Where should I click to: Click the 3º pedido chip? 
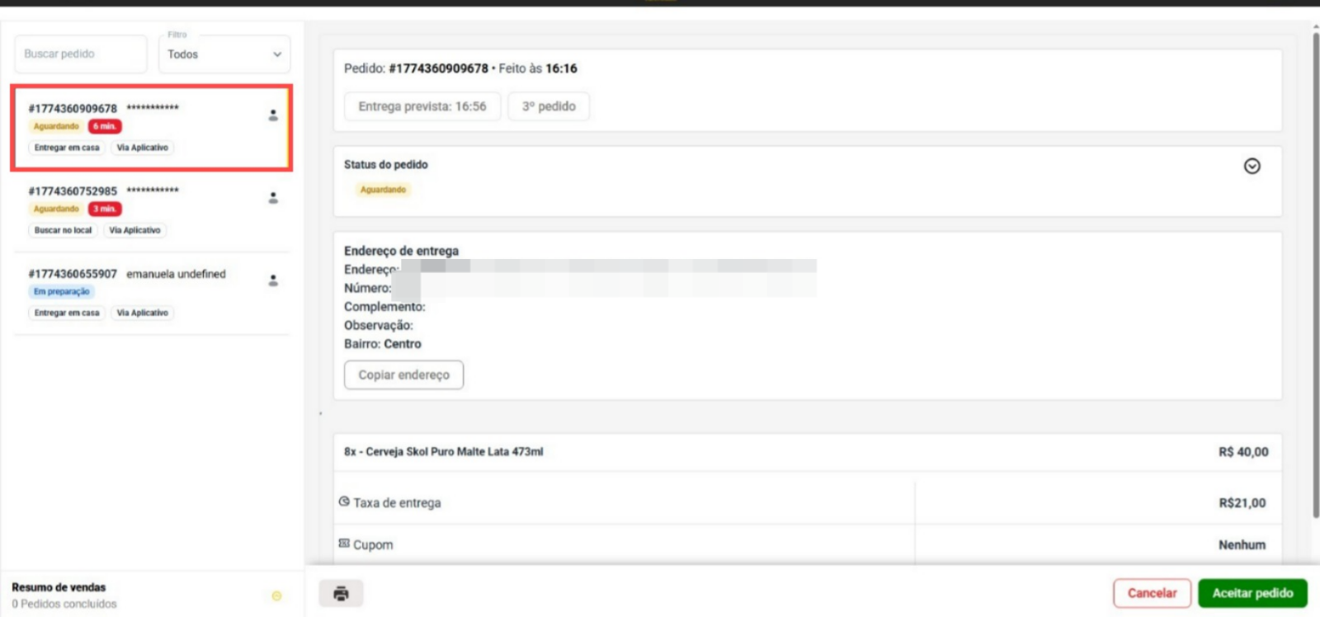549,106
